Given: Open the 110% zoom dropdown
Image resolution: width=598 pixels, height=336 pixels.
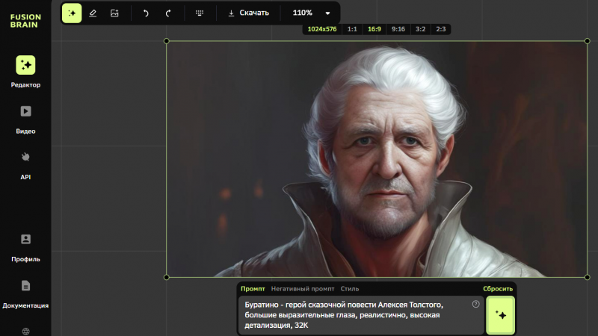Looking at the screenshot, I should click(311, 13).
